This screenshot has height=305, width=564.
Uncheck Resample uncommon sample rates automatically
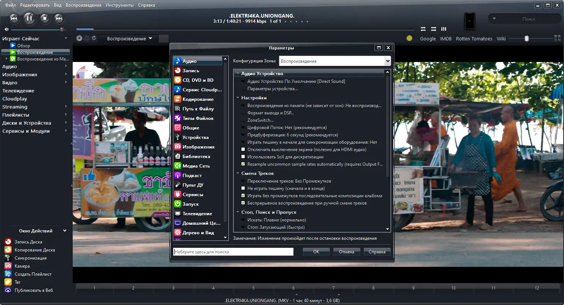coord(243,164)
